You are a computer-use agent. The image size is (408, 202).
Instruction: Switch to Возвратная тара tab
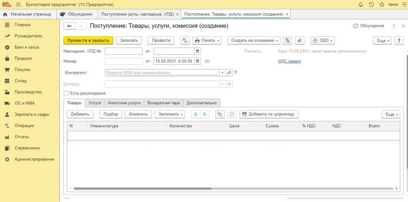click(163, 103)
